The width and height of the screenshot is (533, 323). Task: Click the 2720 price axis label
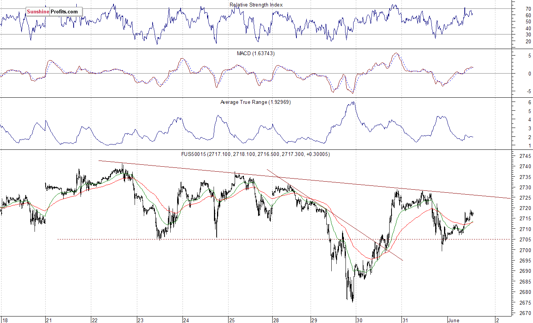click(526, 208)
